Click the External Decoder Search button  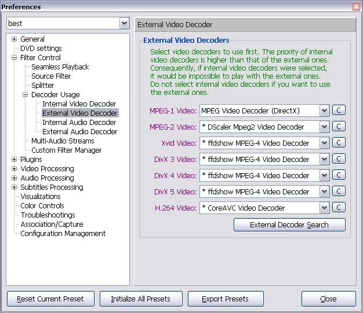click(289, 224)
